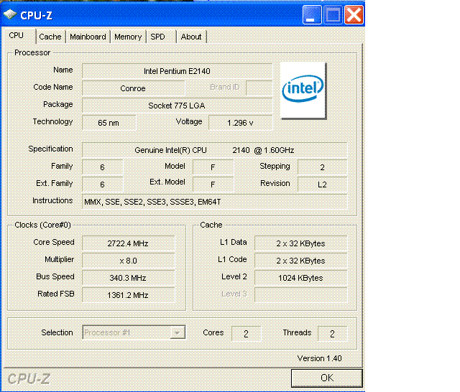Click the Family value field
The width and height of the screenshot is (460, 392).
(102, 167)
